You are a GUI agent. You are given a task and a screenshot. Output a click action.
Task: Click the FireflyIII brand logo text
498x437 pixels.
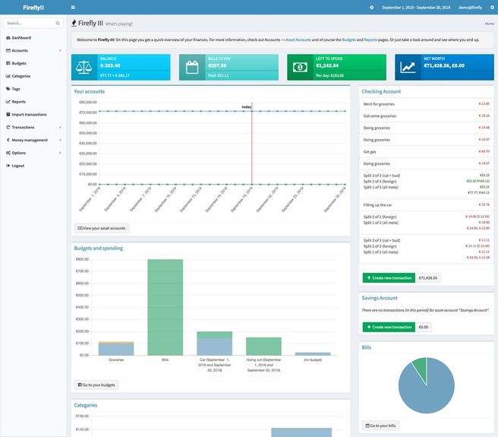click(x=33, y=8)
